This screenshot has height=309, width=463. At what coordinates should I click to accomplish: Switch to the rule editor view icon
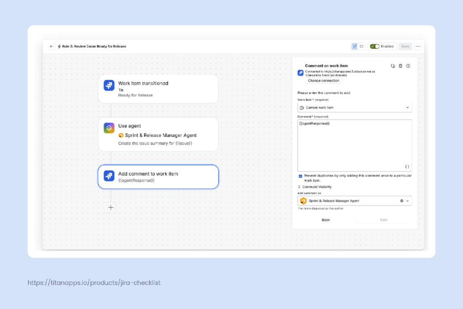click(354, 47)
